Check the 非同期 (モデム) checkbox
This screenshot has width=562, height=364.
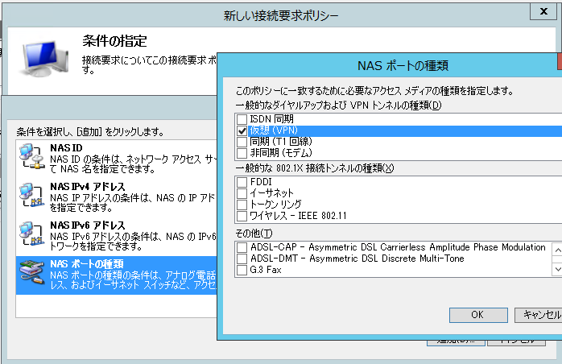pos(242,153)
